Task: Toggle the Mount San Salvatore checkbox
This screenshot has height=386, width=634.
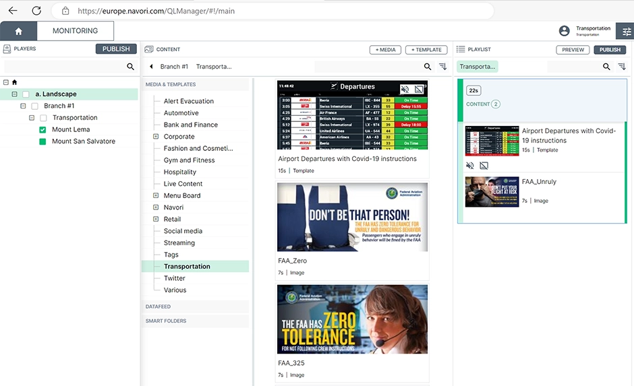Action: pos(42,141)
